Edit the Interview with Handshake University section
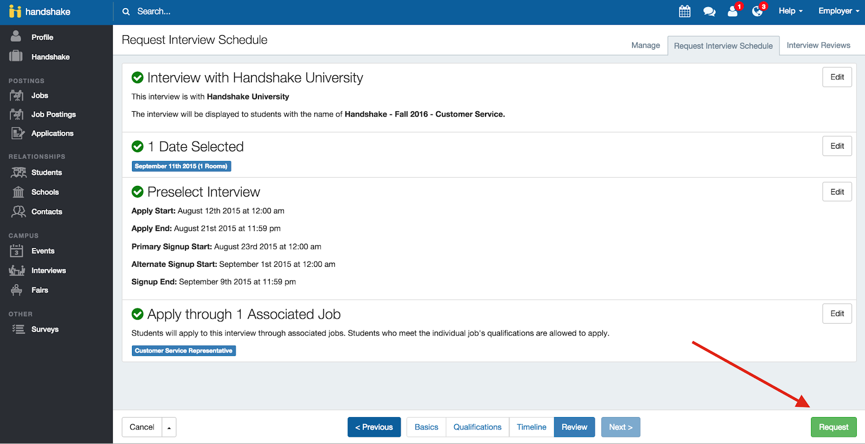This screenshot has height=444, width=865. pos(837,77)
